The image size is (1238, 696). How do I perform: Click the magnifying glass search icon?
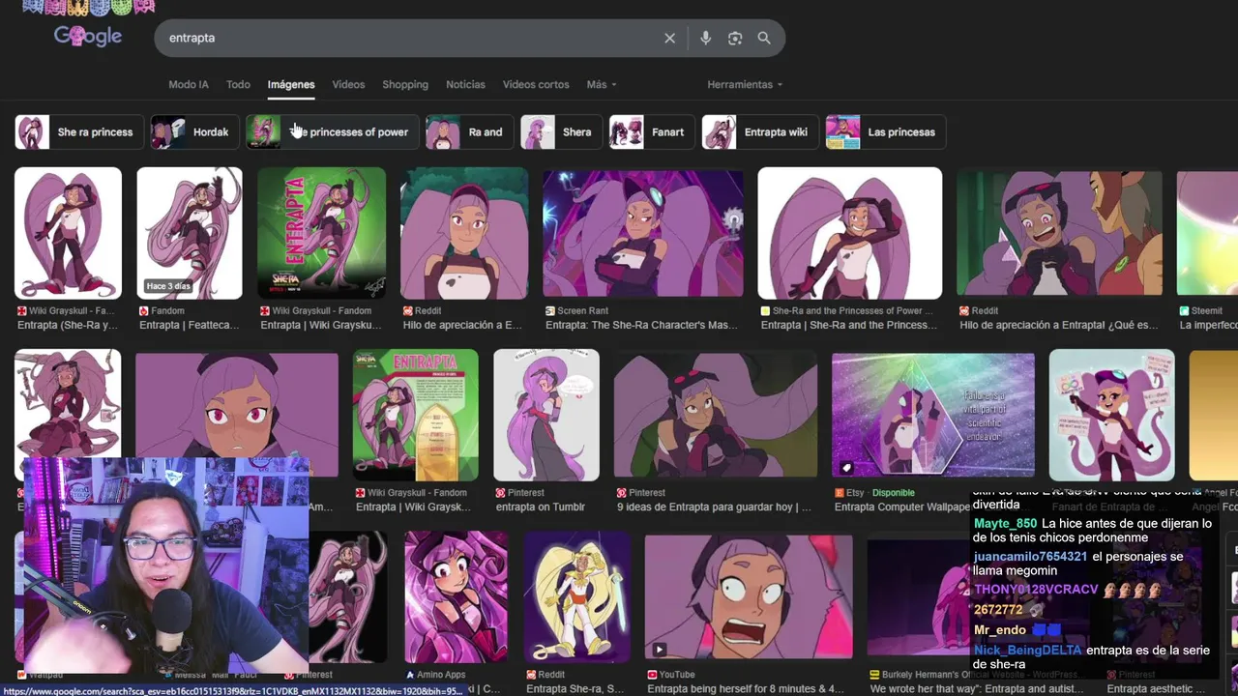coord(764,38)
